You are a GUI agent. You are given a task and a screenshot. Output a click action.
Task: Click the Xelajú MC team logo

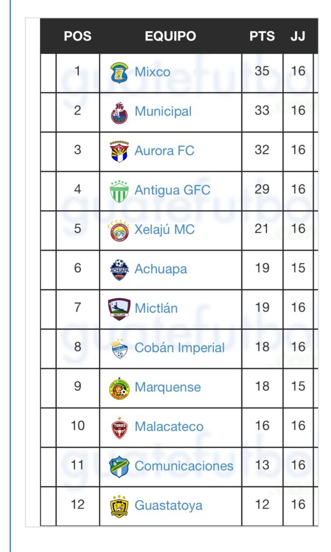tap(119, 230)
